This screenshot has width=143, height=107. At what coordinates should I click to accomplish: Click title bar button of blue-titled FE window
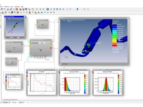[25, 17]
